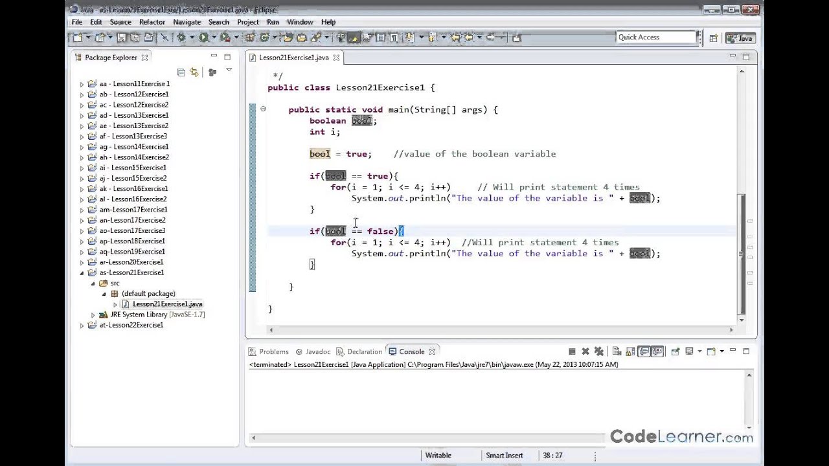This screenshot has height=466, width=829.
Task: Toggle Link with Editor in Package Explorer
Action: click(194, 72)
